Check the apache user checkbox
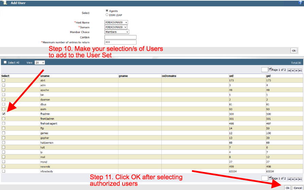This screenshot has width=304, height=190. coord(4,90)
